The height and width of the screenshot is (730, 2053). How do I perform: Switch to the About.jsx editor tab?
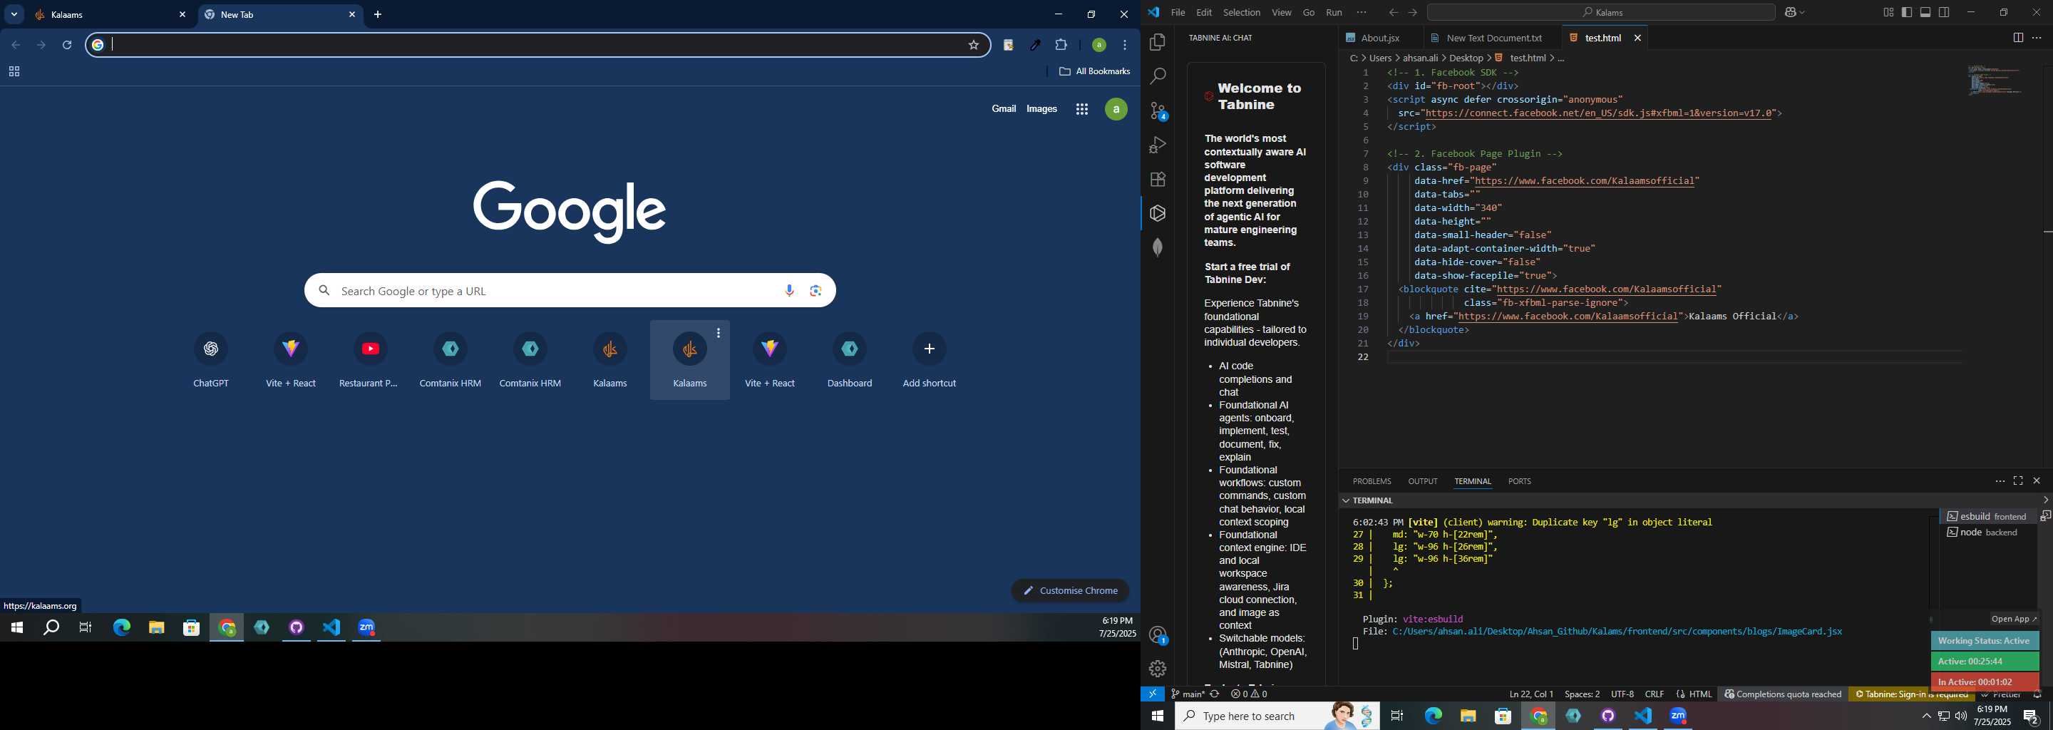pyautogui.click(x=1379, y=38)
